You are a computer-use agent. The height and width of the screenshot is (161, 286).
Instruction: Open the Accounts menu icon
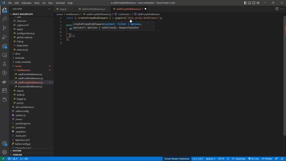coord(4,144)
